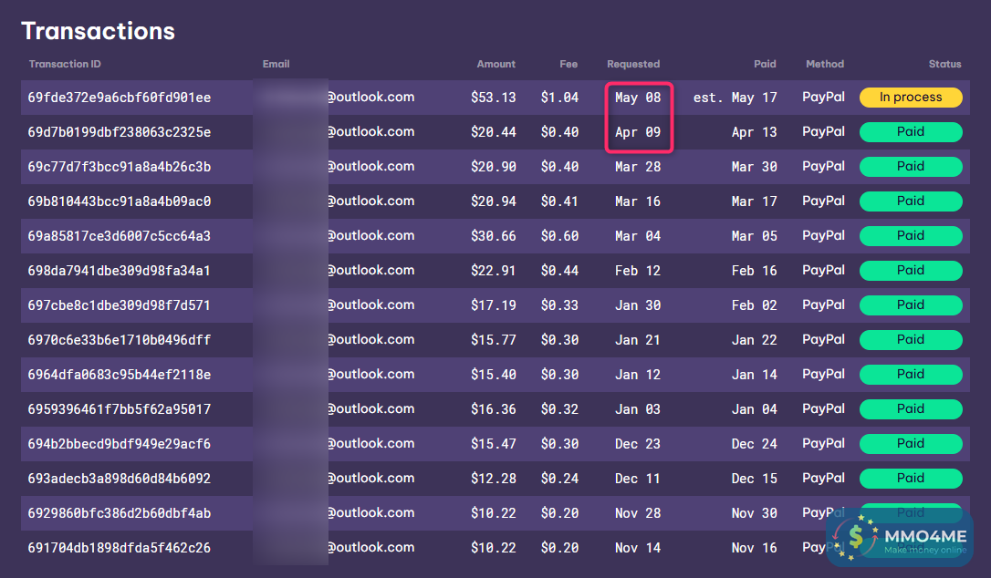Viewport: 991px width, 578px height.
Task: Click the Apr 09 requested date
Action: tap(638, 132)
